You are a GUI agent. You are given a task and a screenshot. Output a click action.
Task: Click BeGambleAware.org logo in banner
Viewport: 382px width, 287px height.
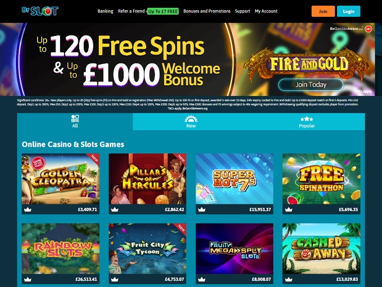coord(346,29)
